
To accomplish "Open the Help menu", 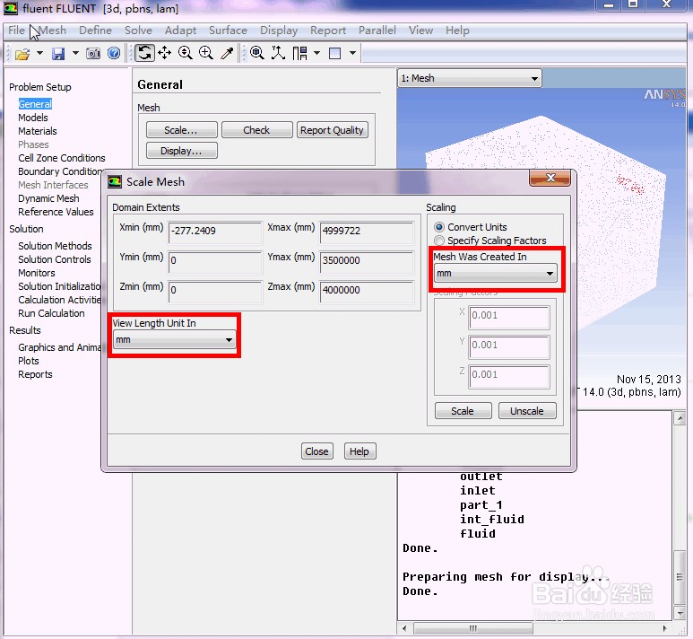I will (x=457, y=31).
